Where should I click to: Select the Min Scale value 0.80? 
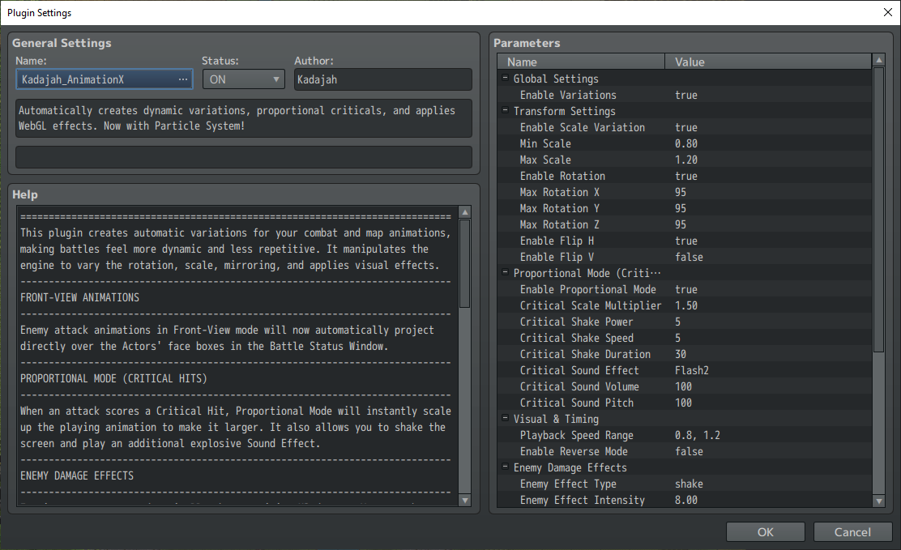point(686,143)
